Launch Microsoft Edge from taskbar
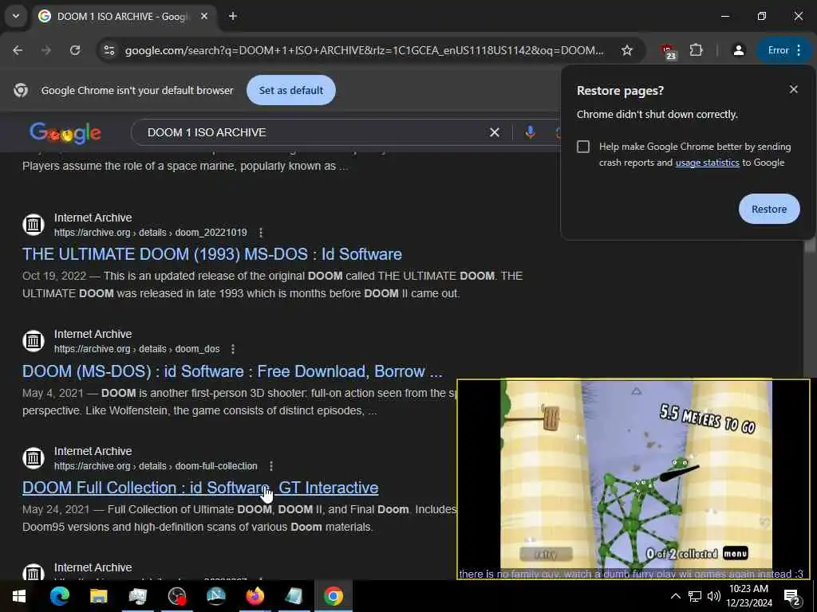The height and width of the screenshot is (612, 817). [59, 596]
